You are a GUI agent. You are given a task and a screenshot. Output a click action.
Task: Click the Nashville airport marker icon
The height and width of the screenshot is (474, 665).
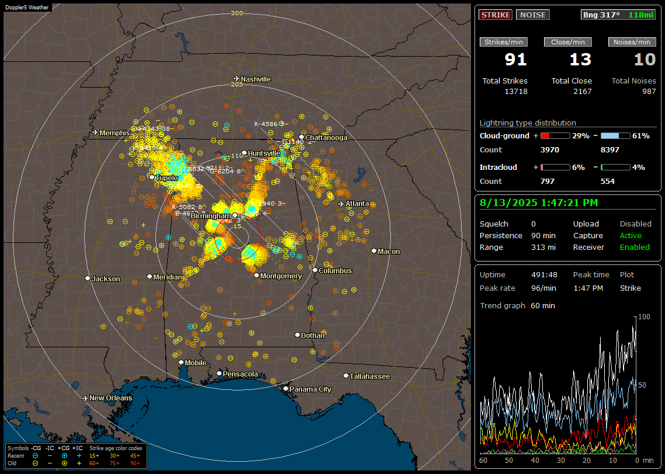coord(237,79)
